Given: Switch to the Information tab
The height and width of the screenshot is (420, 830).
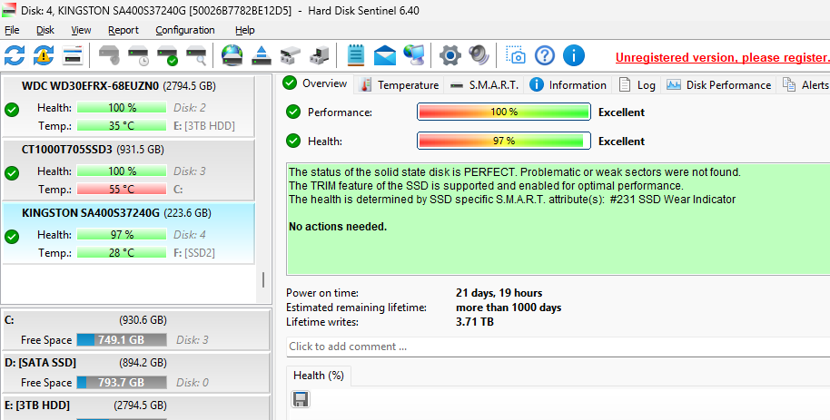Looking at the screenshot, I should pyautogui.click(x=568, y=85).
